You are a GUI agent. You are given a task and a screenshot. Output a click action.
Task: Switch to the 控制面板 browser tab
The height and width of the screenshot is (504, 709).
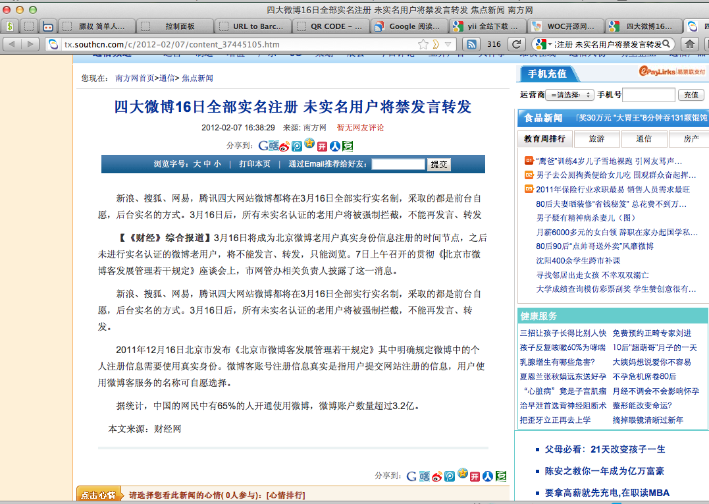coord(174,26)
